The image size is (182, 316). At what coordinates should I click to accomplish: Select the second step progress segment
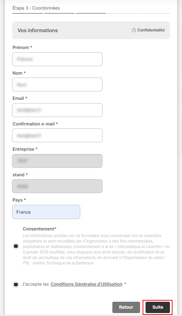tap(59, 13)
